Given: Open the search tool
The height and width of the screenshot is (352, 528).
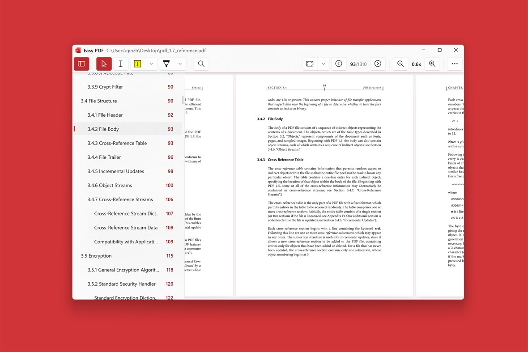Looking at the screenshot, I should [x=200, y=64].
